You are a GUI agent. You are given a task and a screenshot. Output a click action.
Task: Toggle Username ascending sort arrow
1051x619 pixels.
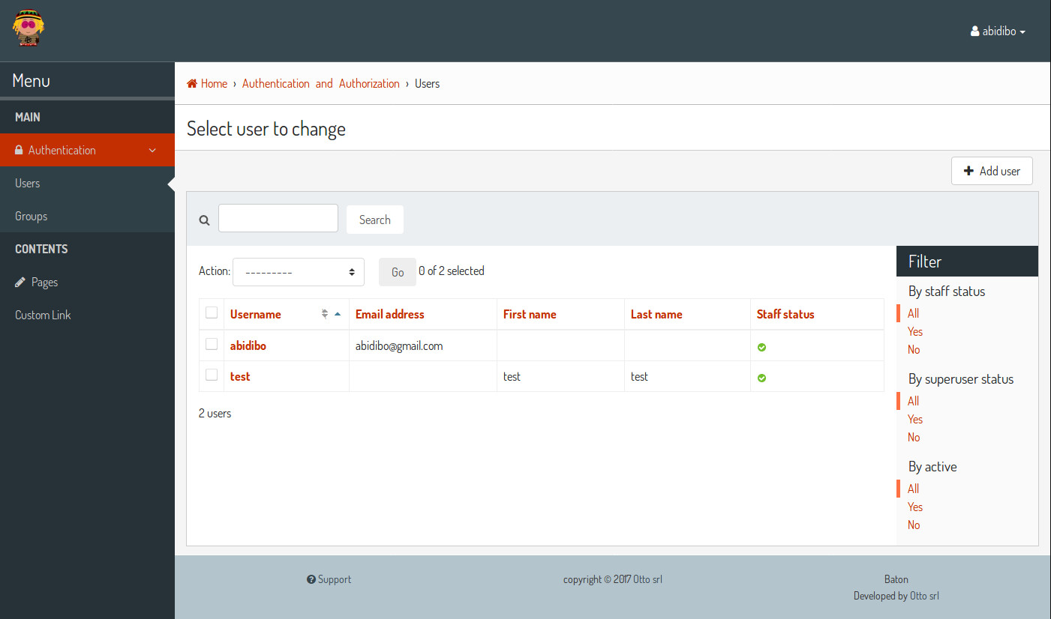pos(338,314)
